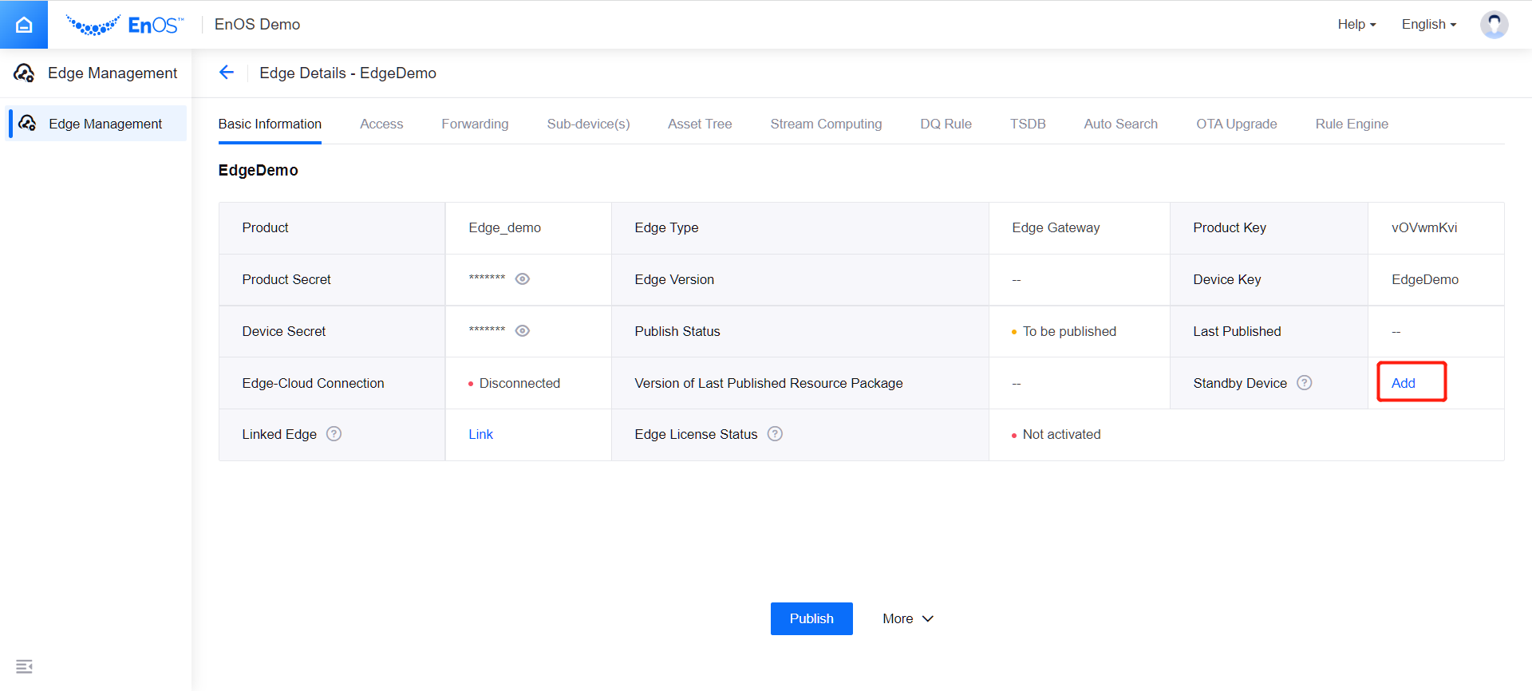Switch to the Stream Computing tab
Image resolution: width=1532 pixels, height=691 pixels.
tap(826, 124)
